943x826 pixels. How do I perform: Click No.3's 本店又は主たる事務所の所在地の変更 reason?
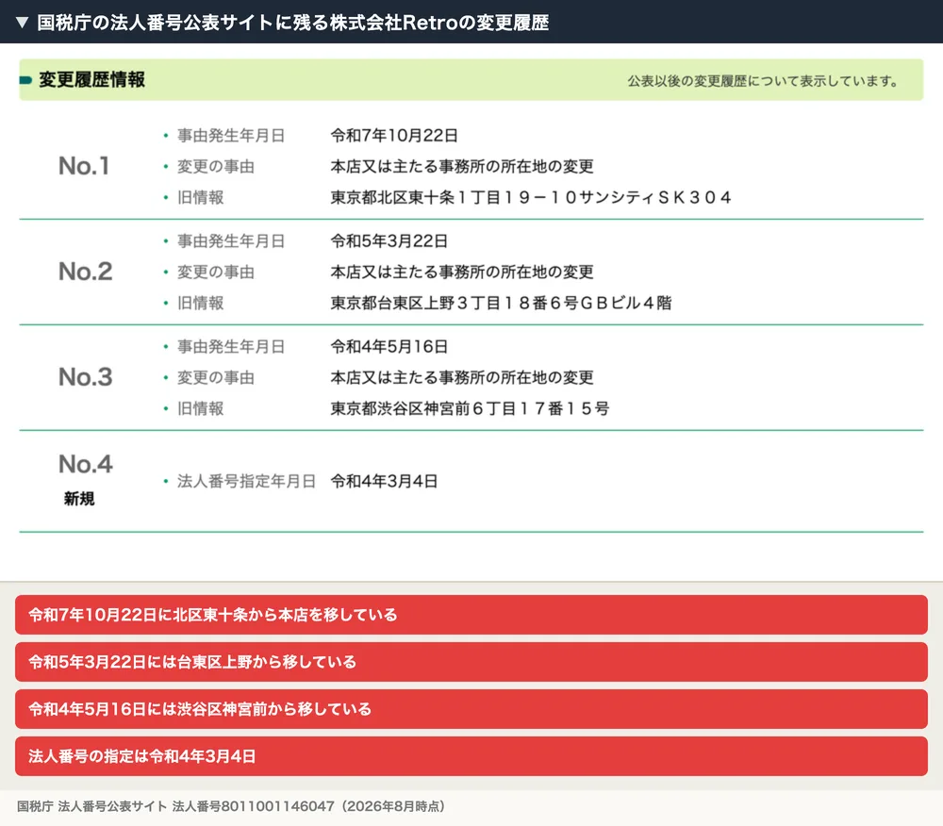[x=462, y=377]
